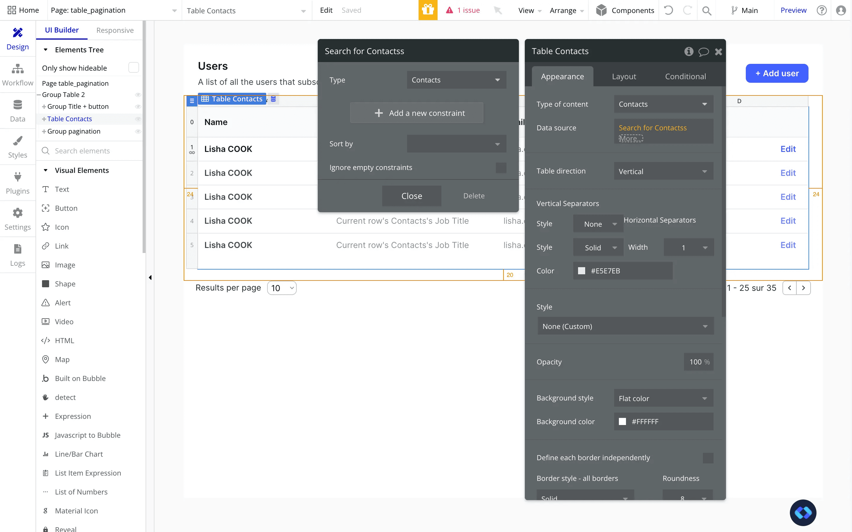Switch to the Responsive tab
Image resolution: width=852 pixels, height=532 pixels.
(x=115, y=30)
